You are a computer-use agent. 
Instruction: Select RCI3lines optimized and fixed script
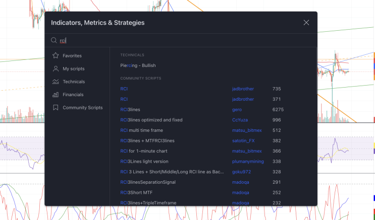[151, 120]
